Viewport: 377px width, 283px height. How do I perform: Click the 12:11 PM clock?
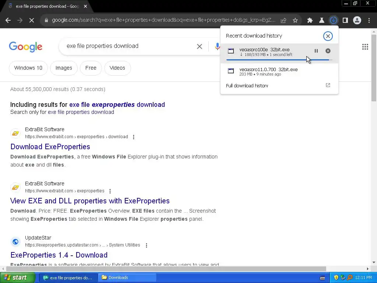click(x=363, y=278)
